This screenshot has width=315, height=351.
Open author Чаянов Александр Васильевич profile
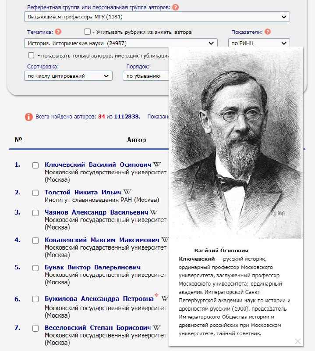tap(96, 212)
